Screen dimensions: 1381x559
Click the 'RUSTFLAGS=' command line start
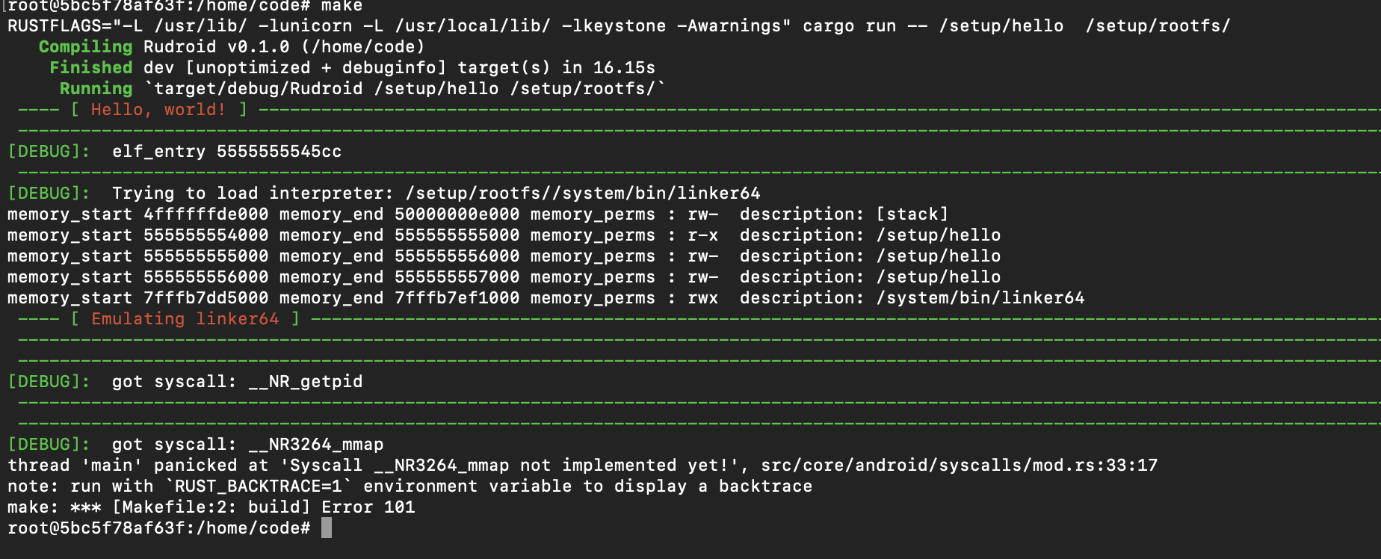coord(60,25)
